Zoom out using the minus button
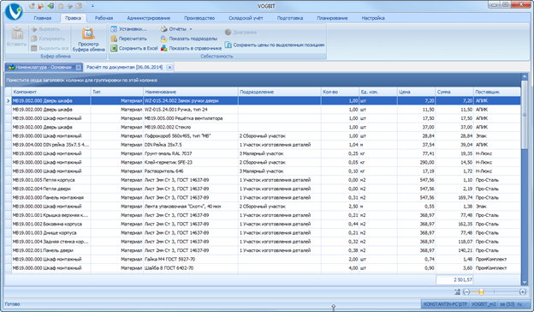 click(466, 292)
